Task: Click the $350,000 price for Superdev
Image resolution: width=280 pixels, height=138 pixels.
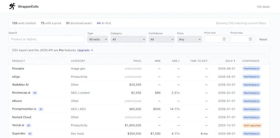Action: tap(134, 133)
